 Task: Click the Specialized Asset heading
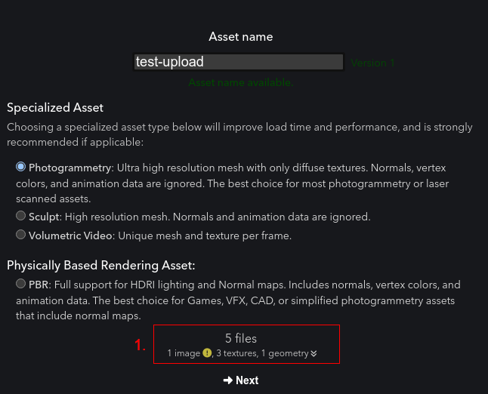point(55,108)
